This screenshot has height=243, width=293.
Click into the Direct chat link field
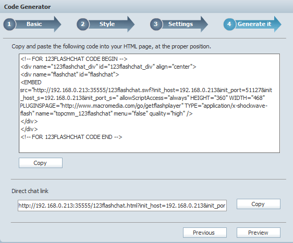122,206
